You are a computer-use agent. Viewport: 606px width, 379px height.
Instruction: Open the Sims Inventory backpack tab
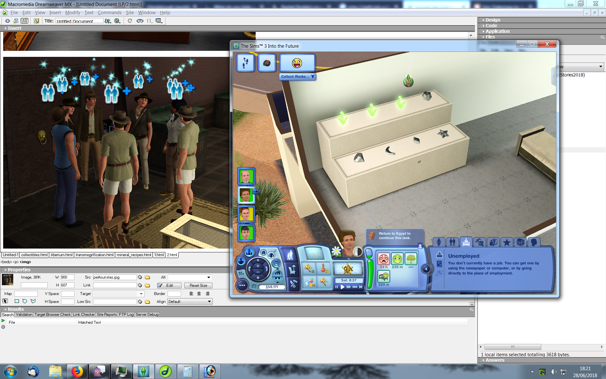pyautogui.click(x=493, y=242)
